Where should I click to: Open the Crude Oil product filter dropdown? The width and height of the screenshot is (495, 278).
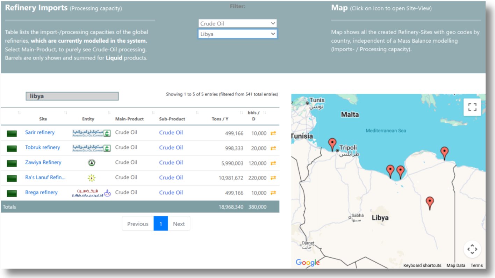[237, 23]
